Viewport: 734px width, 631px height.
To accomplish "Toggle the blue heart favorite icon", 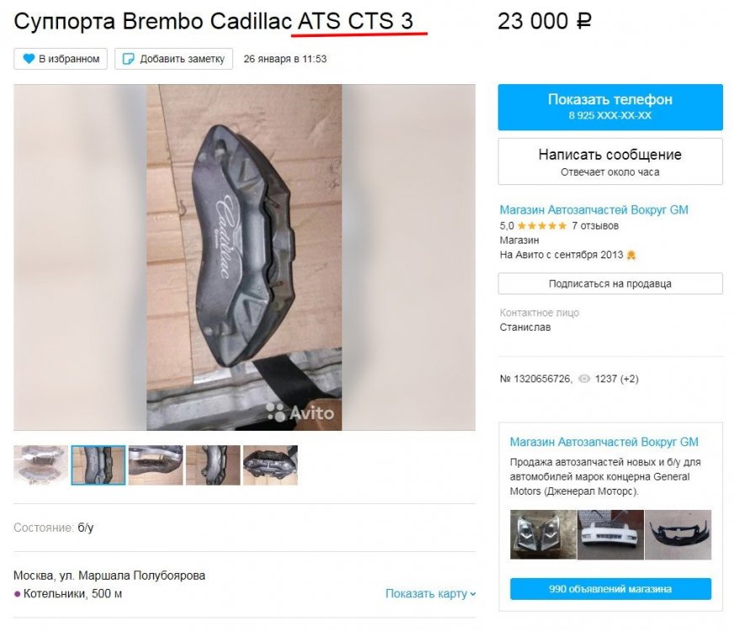I will click(29, 59).
